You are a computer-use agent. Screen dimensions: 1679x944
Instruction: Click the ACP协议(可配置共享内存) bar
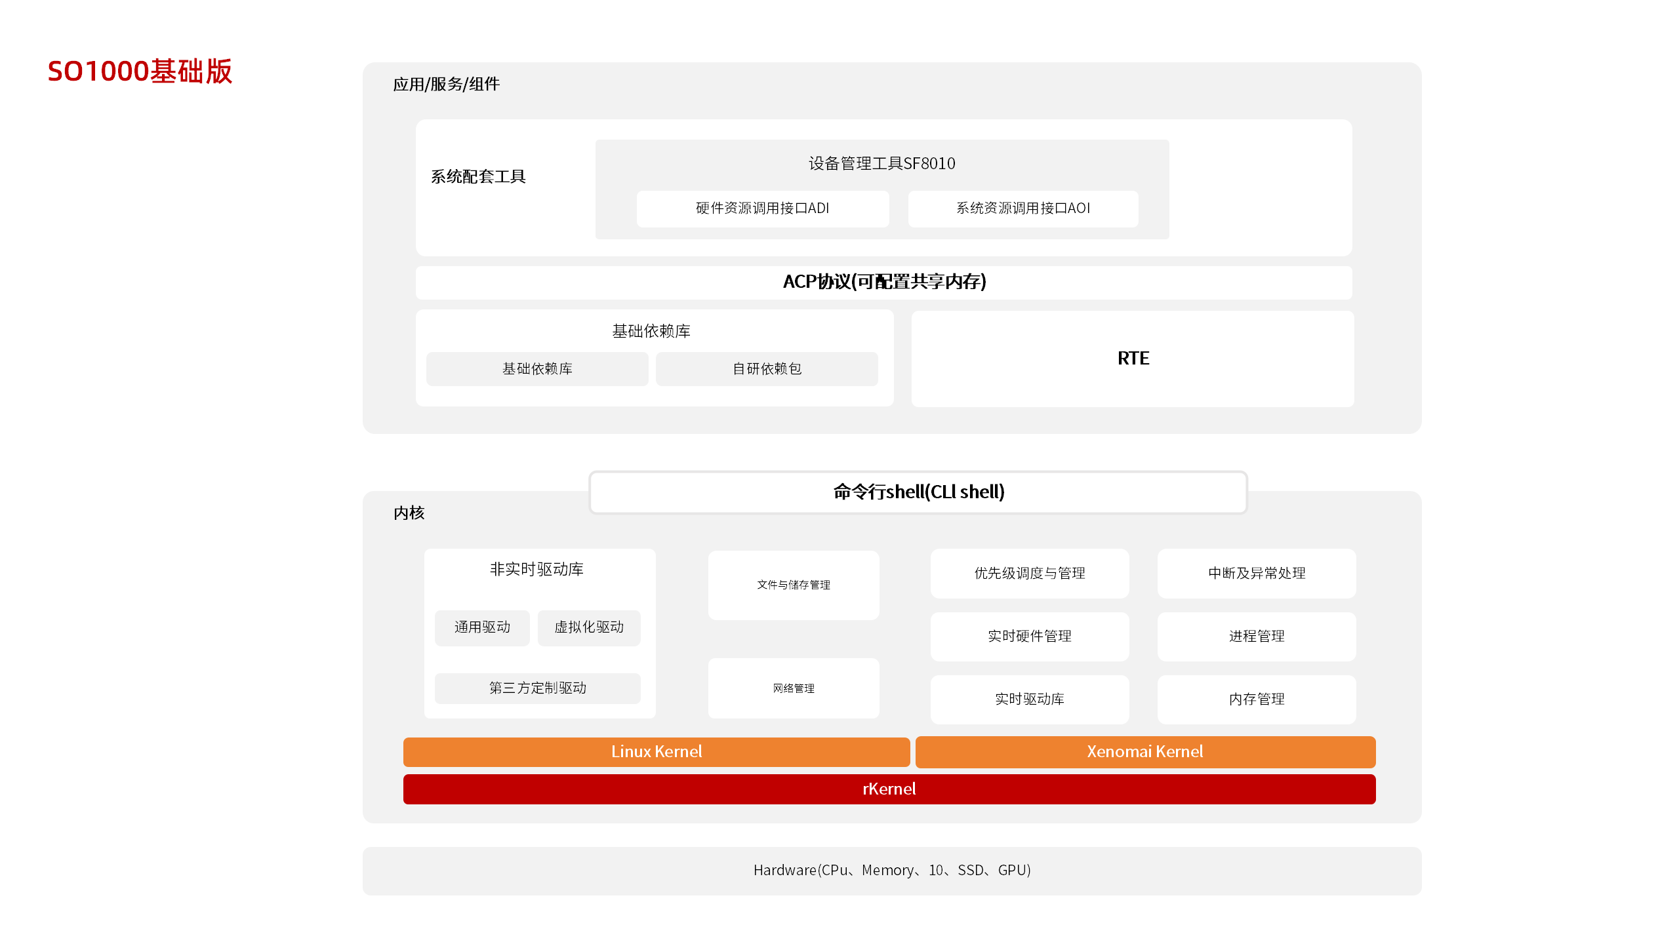point(883,282)
